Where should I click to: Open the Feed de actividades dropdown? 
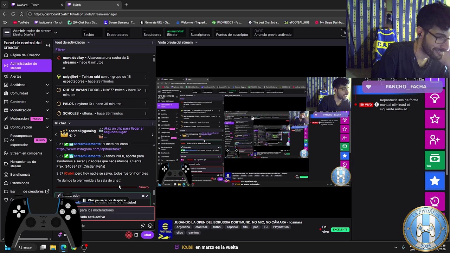tap(89, 43)
